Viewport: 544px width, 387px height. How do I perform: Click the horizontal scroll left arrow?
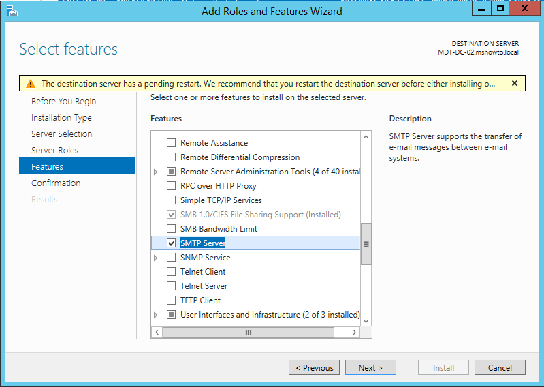click(x=157, y=332)
